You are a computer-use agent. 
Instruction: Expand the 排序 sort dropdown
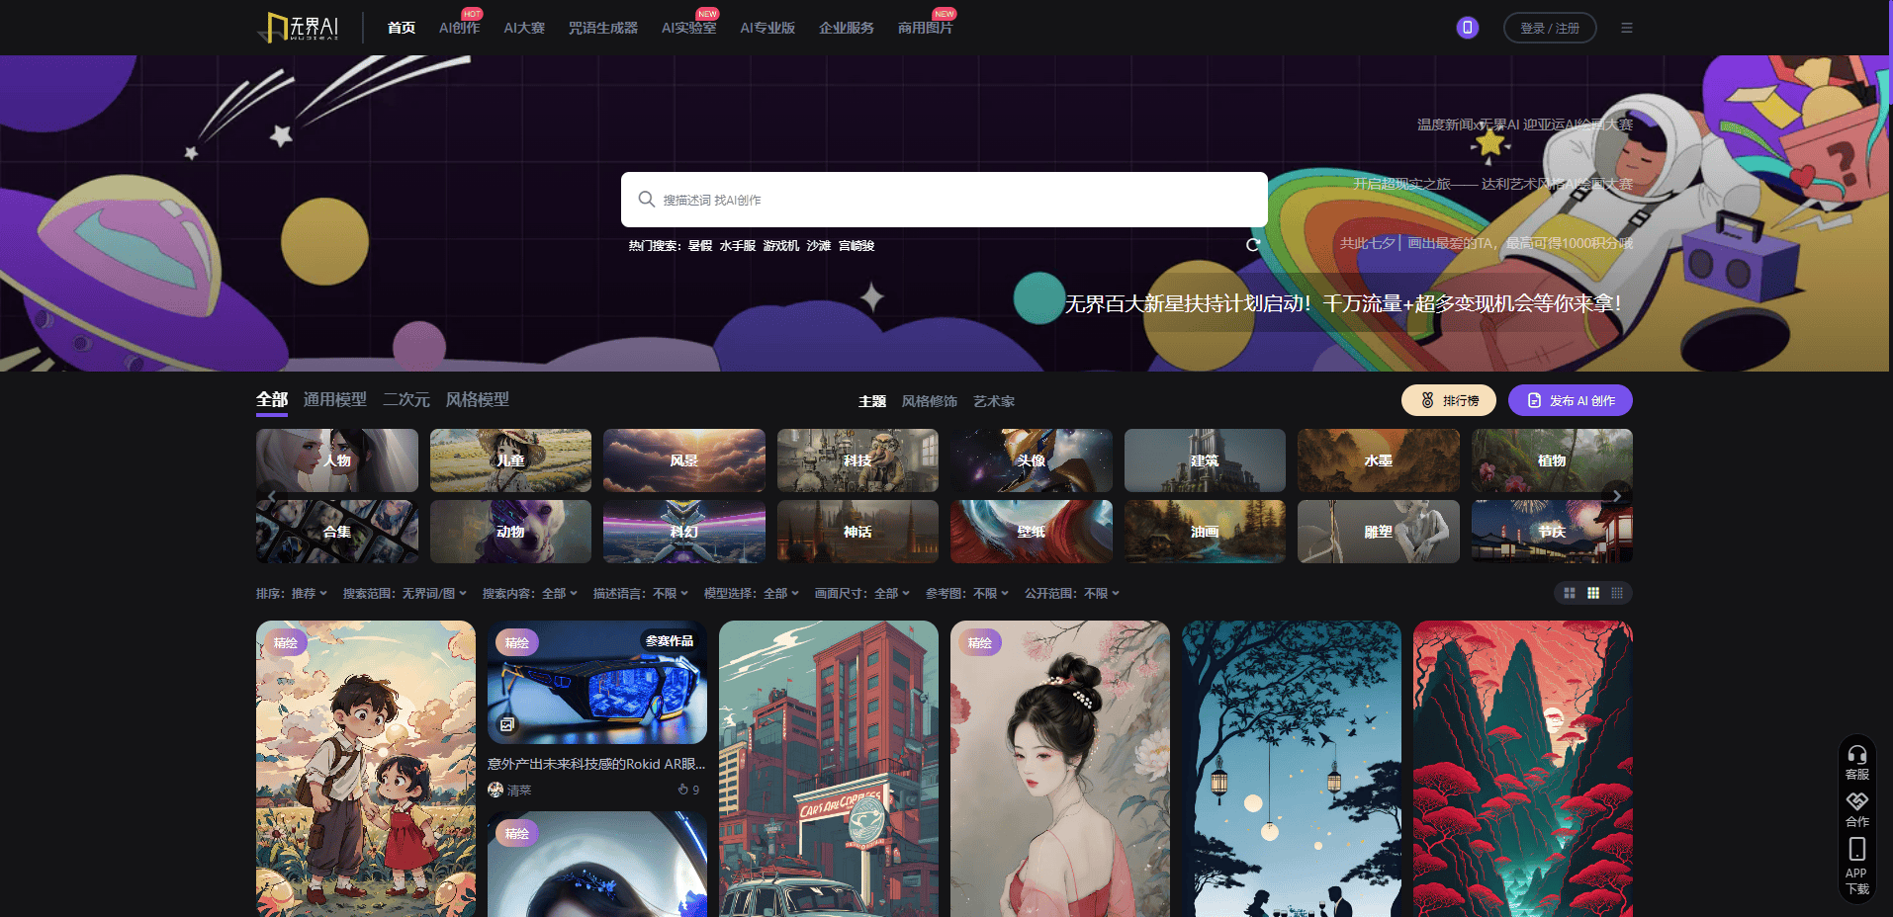point(292,594)
